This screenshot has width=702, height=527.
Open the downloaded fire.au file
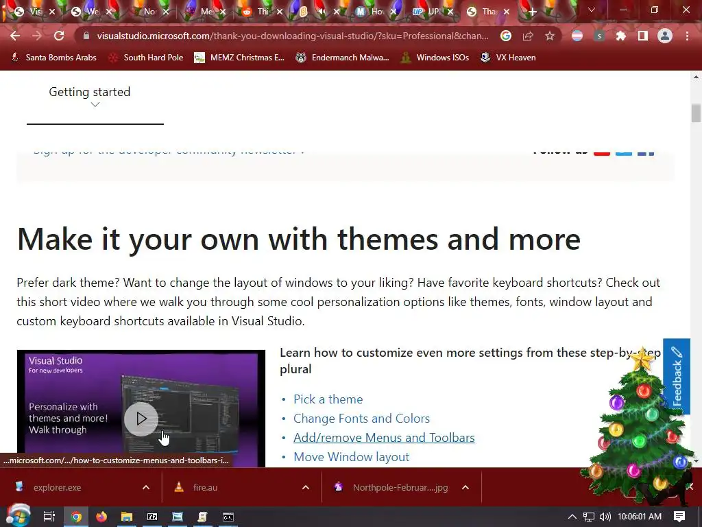[205, 488]
